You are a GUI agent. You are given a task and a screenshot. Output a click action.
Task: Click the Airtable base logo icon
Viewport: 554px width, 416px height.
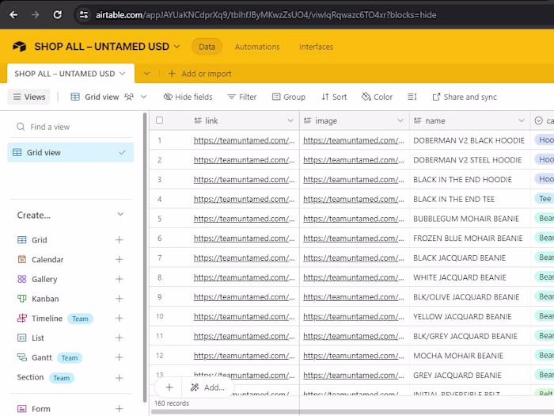coord(20,46)
